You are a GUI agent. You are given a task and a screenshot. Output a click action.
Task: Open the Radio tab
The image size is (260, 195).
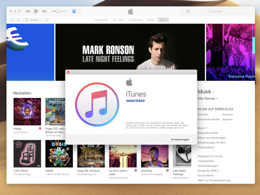tap(151, 20)
